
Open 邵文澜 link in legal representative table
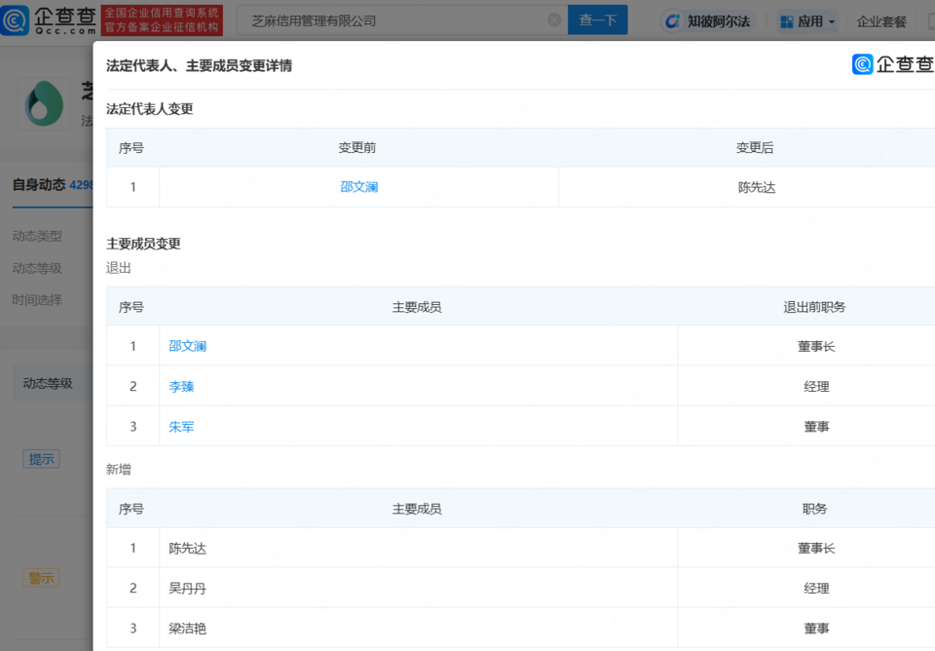coord(358,187)
